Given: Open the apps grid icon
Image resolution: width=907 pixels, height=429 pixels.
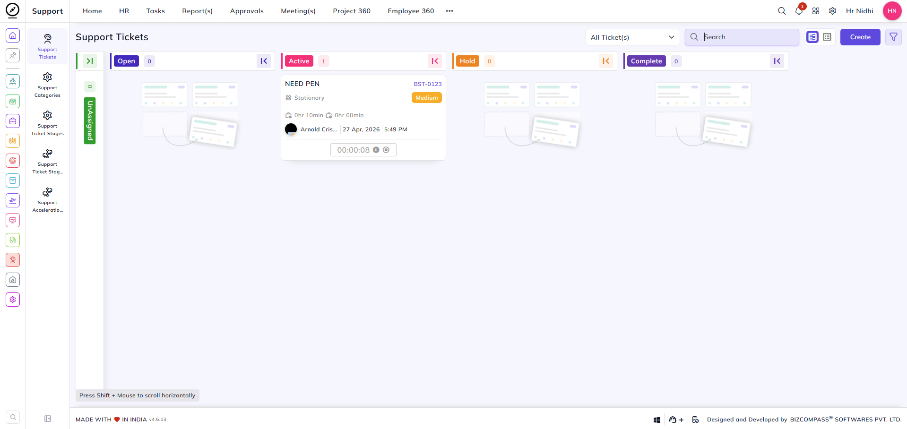Looking at the screenshot, I should coord(816,11).
